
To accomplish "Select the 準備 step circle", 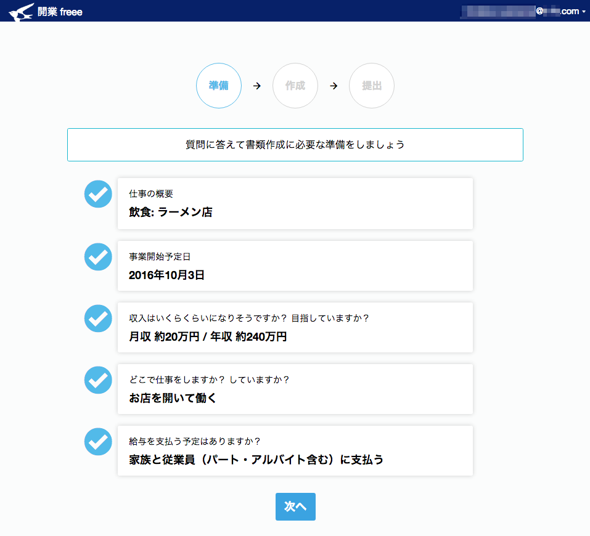I will pyautogui.click(x=219, y=86).
